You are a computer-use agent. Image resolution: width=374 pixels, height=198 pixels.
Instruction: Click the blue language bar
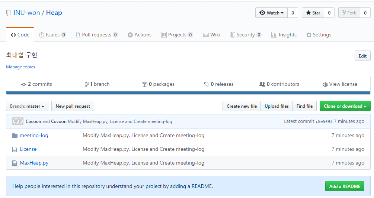[x=188, y=93]
